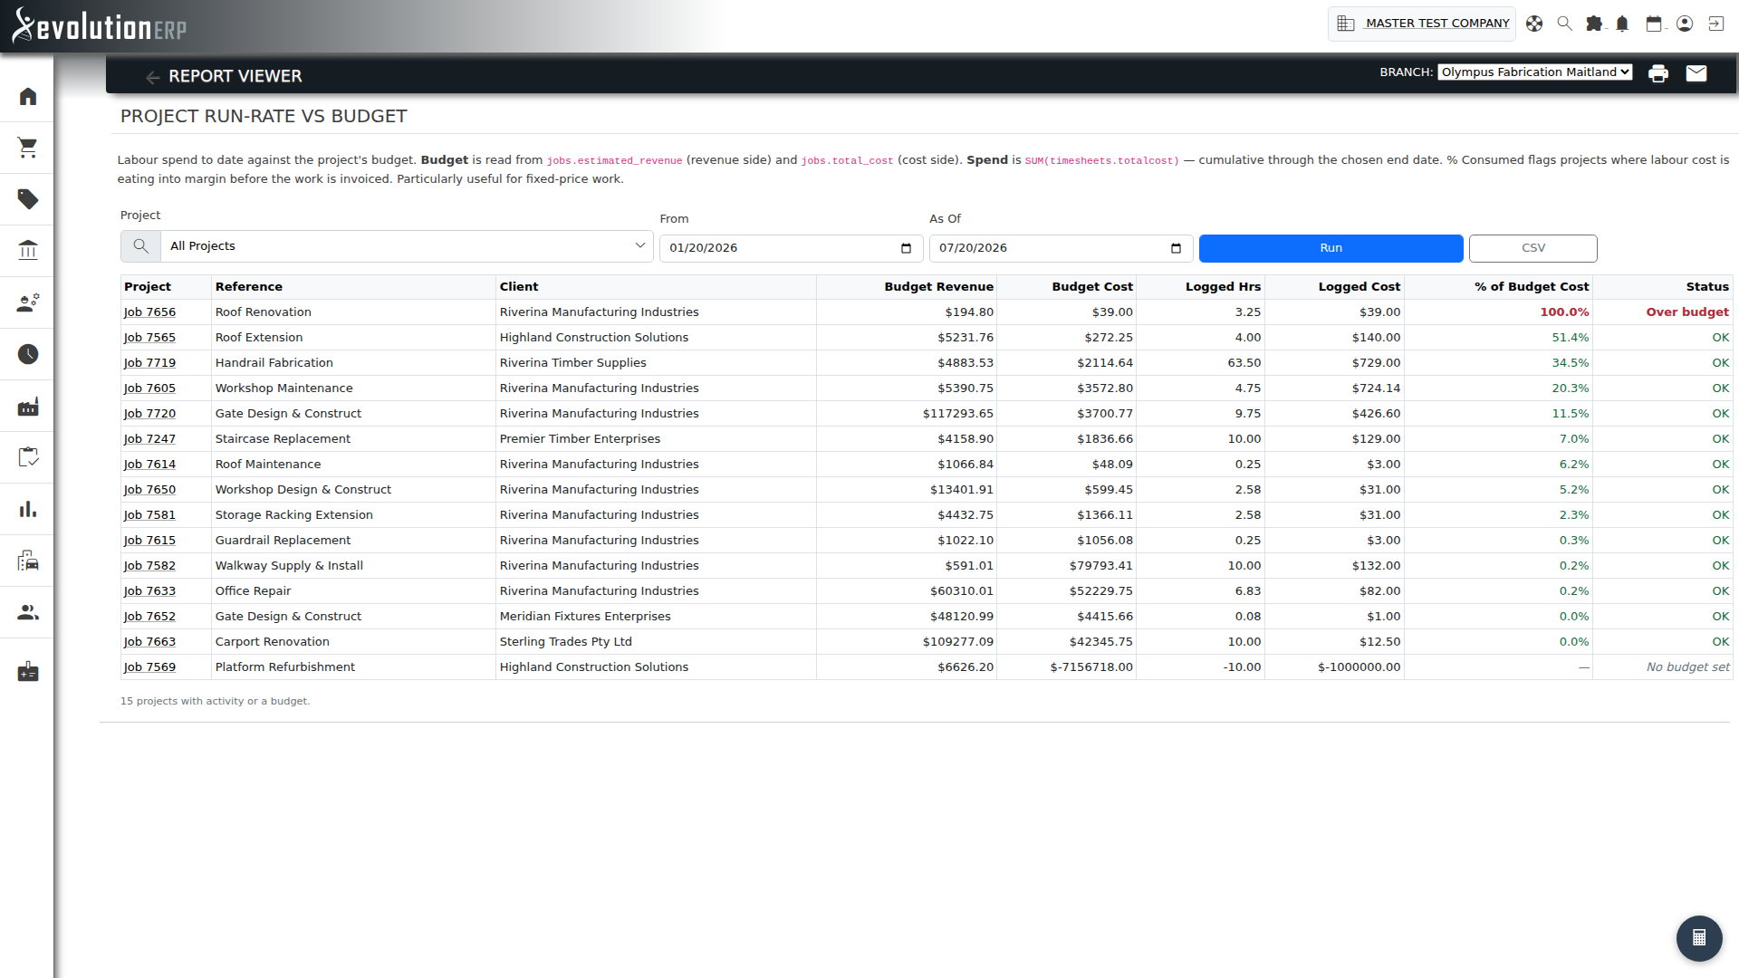Open Master Test Company link
This screenshot has width=1739, height=978.
point(1437,24)
